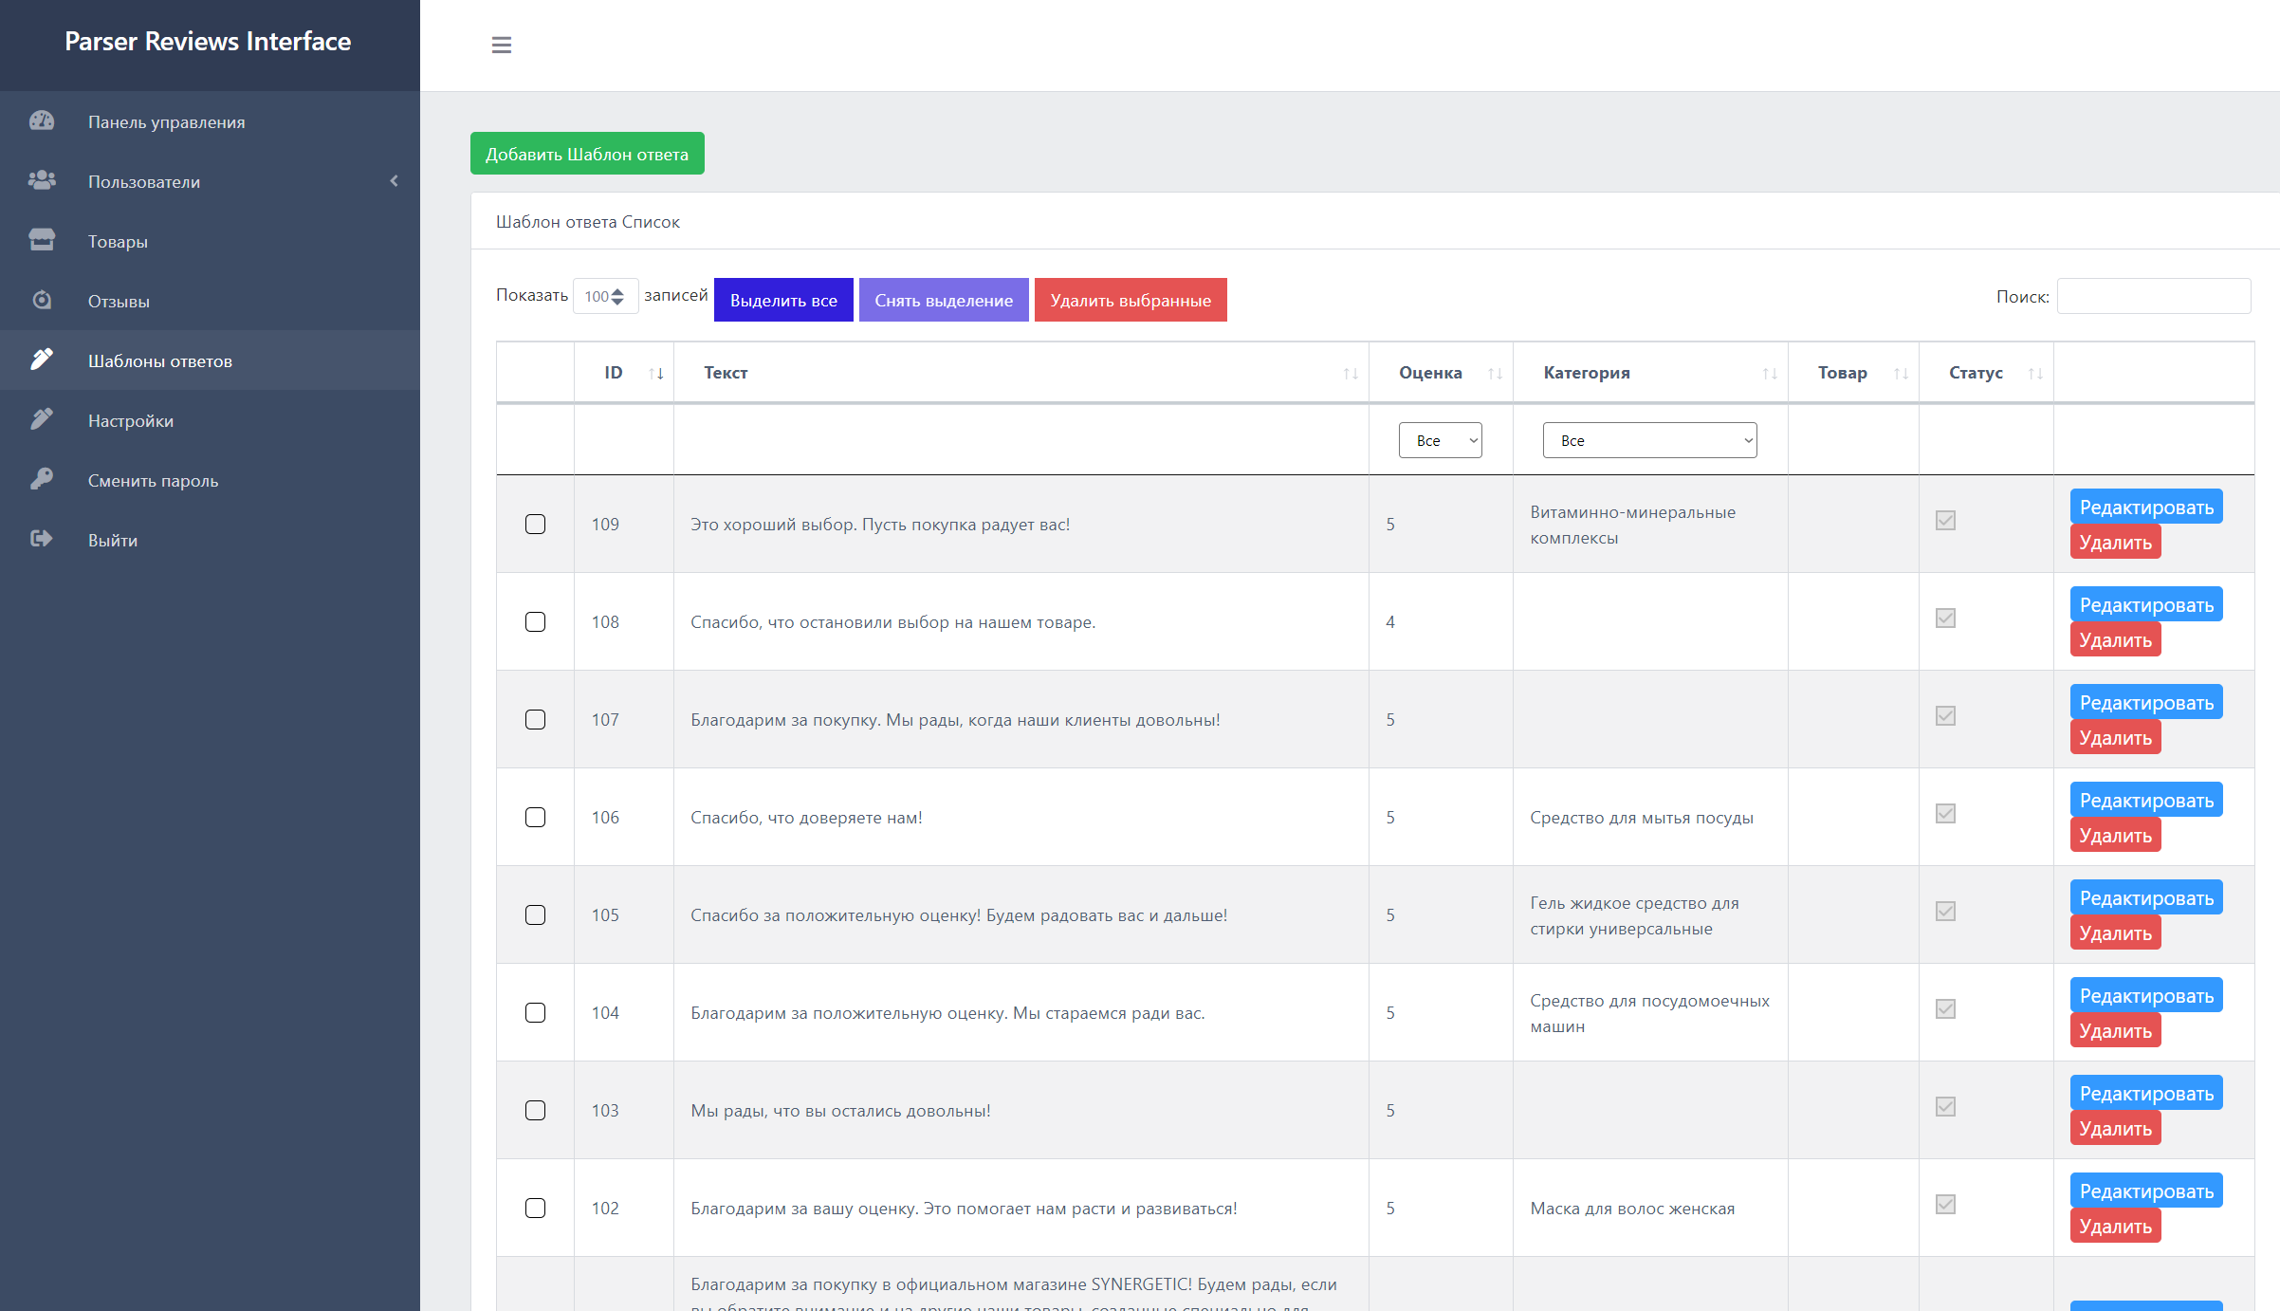This screenshot has width=2280, height=1311.
Task: Click the pen icon for Шаблоны ответов
Action: click(42, 360)
